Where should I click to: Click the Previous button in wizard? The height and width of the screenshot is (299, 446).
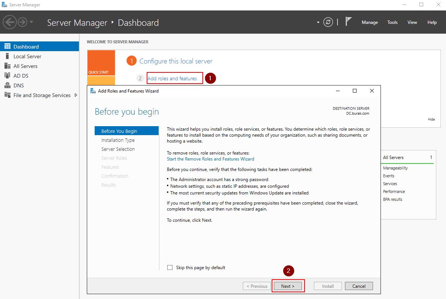(257, 286)
